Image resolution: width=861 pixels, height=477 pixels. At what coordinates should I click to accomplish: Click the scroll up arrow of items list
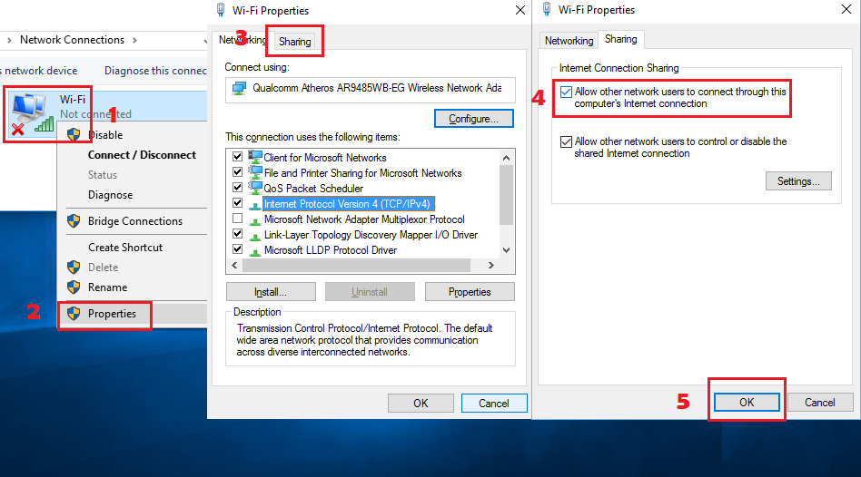point(506,158)
